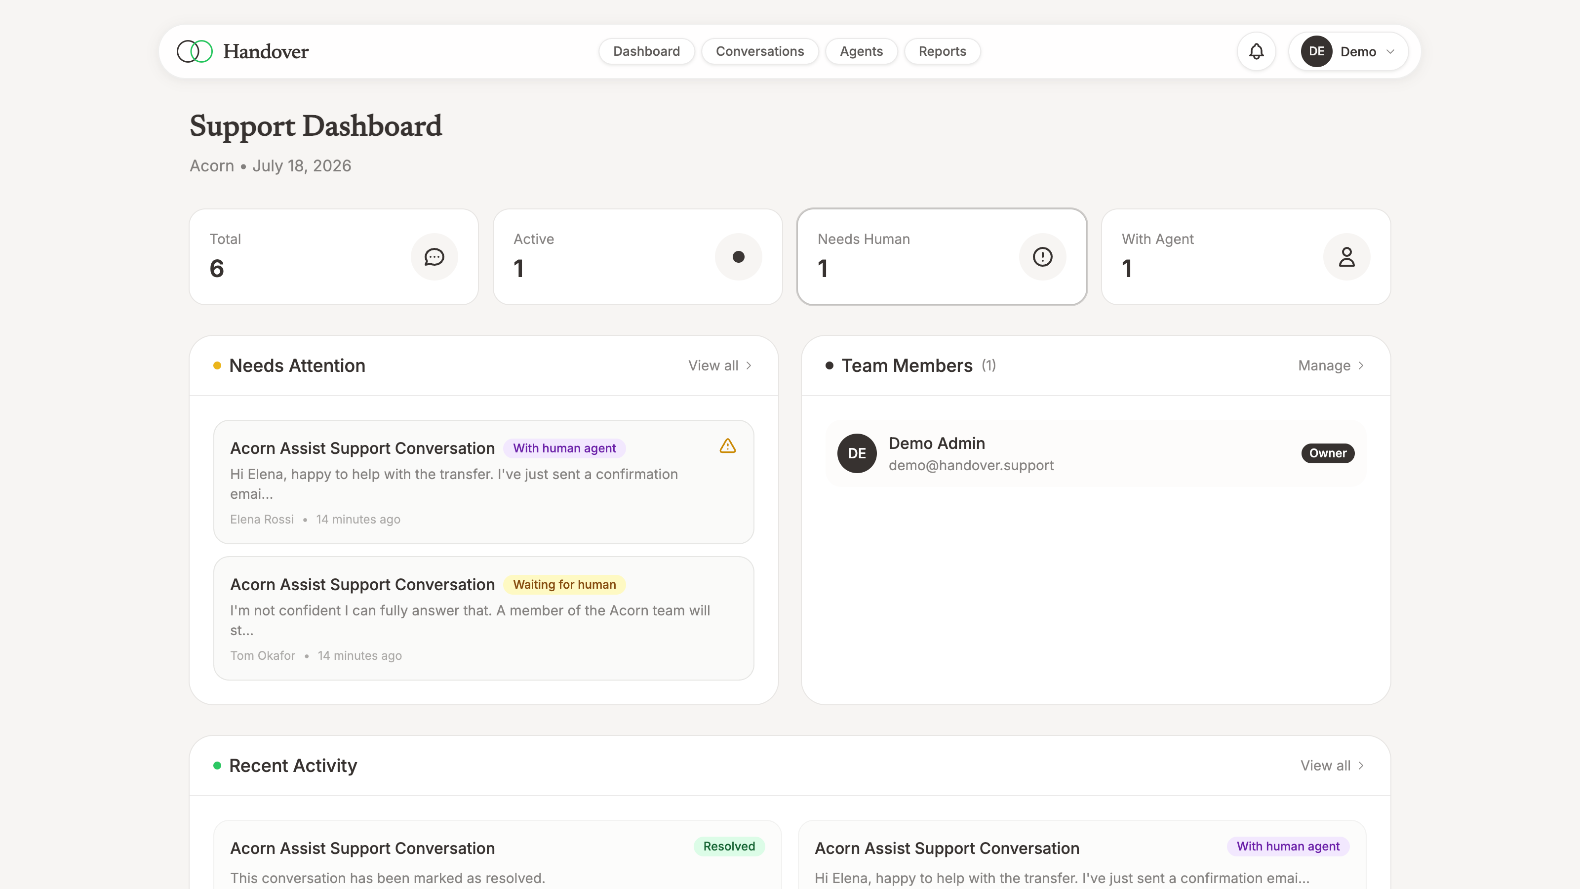1580x889 pixels.
Task: Open the Reports tab
Action: click(942, 51)
